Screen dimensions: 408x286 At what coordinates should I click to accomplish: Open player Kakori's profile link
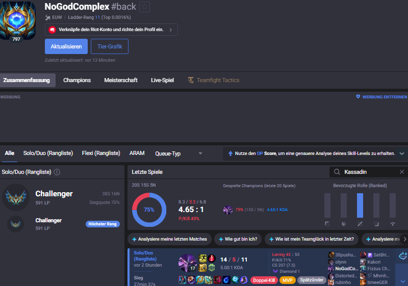[374, 262]
